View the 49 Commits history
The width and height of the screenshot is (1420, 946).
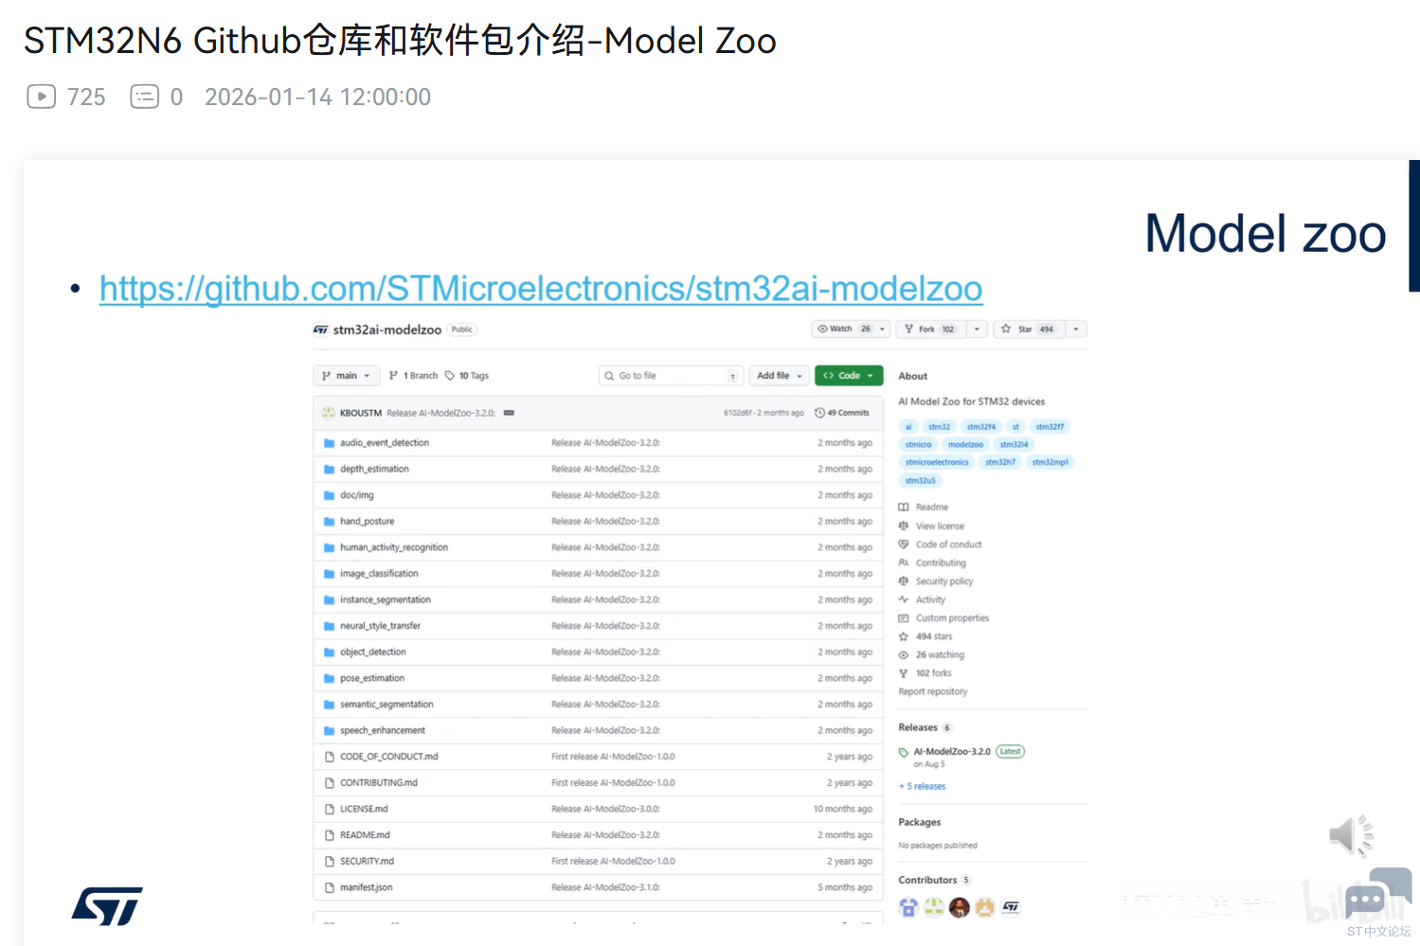(x=842, y=413)
